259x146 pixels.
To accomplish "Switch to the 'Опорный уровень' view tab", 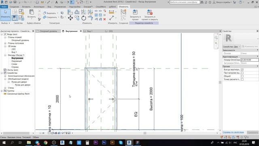I will click(x=48, y=31).
